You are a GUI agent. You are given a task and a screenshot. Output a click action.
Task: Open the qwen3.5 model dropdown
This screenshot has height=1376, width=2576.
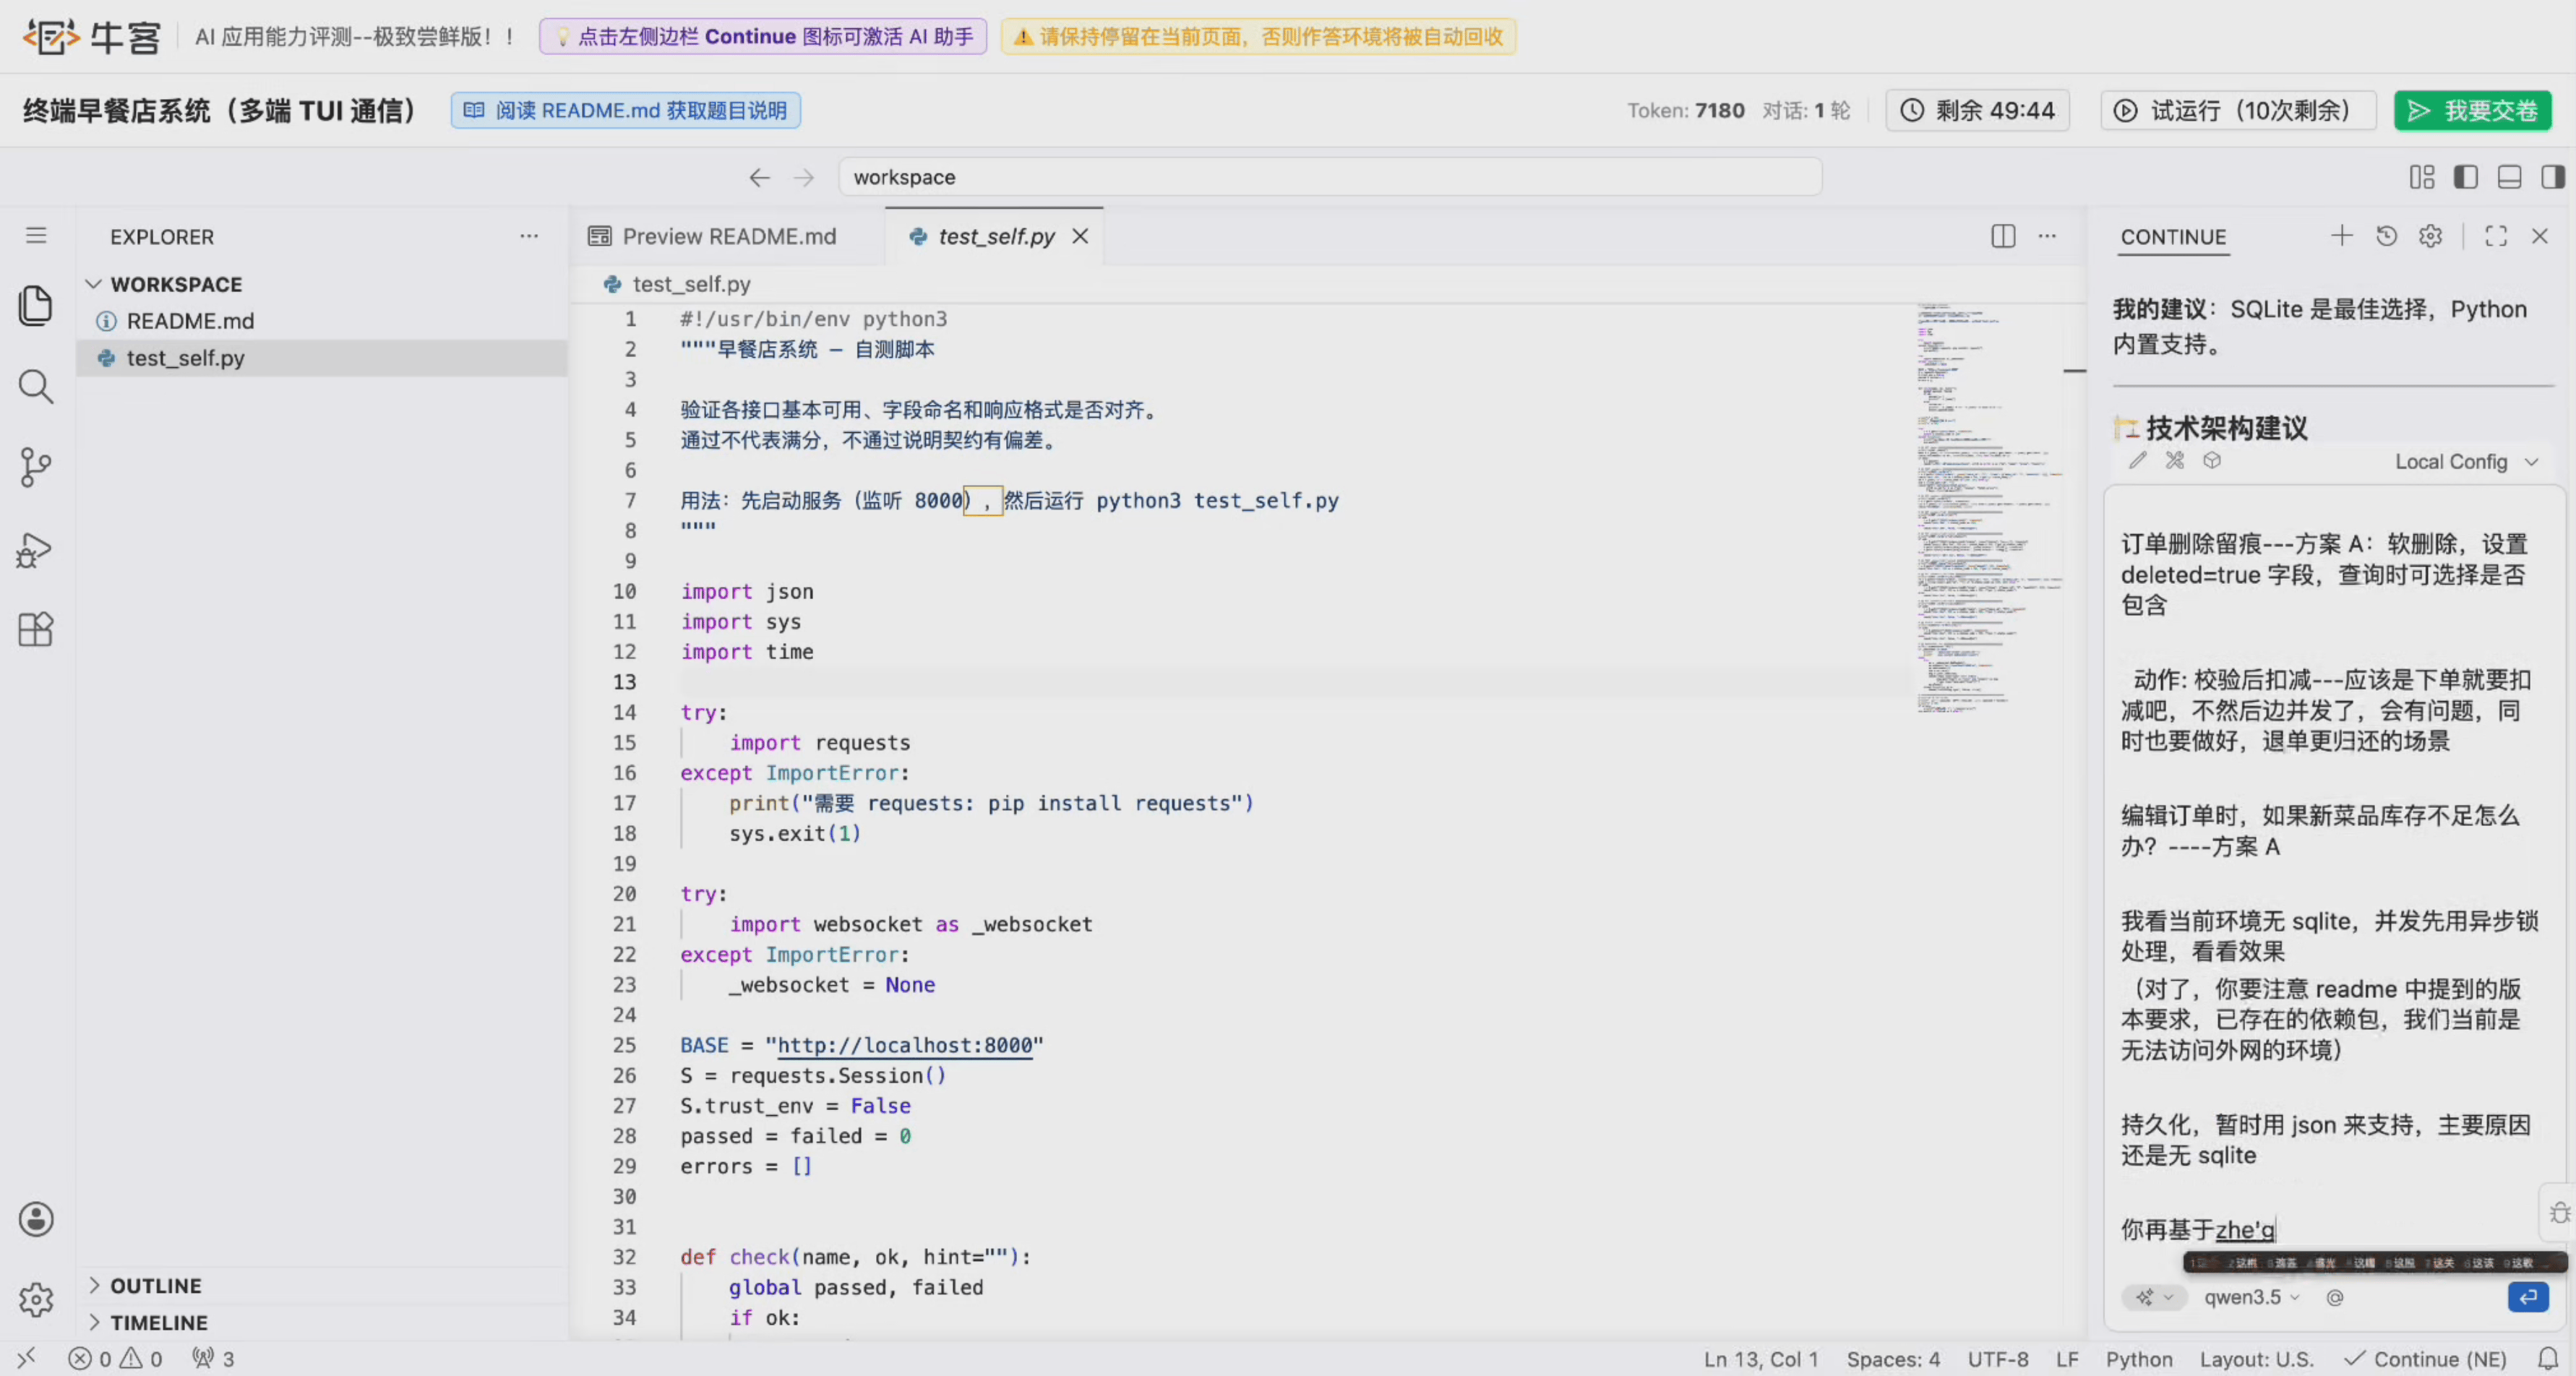2251,1297
